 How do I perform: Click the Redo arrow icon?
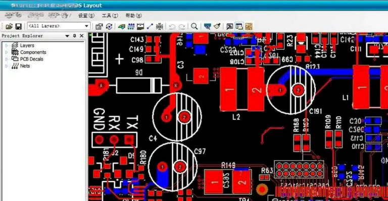(182, 26)
